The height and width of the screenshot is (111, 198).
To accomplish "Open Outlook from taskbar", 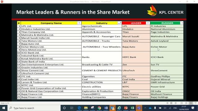I will pos(113,108).
